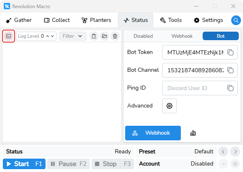Viewport: 243px width, 172px height.
Task: Click the Bot Token input field
Action: pyautogui.click(x=200, y=52)
